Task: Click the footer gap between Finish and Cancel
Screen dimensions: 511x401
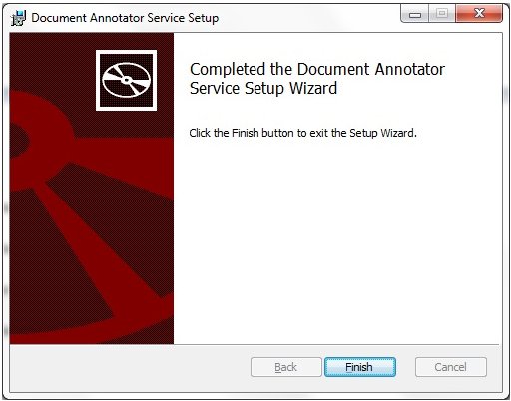Action: coord(405,367)
